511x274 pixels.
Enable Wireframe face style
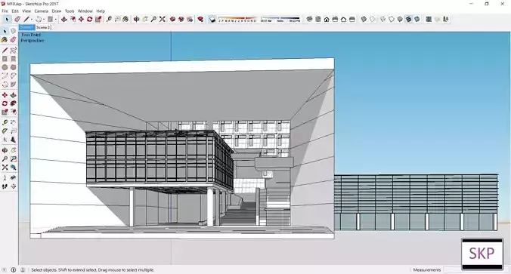[x=383, y=20]
